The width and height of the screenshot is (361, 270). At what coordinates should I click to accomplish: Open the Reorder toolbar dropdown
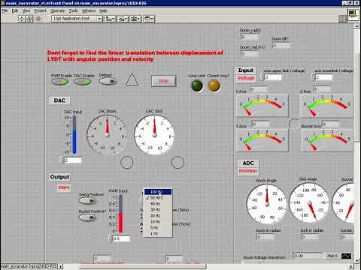pyautogui.click(x=149, y=19)
